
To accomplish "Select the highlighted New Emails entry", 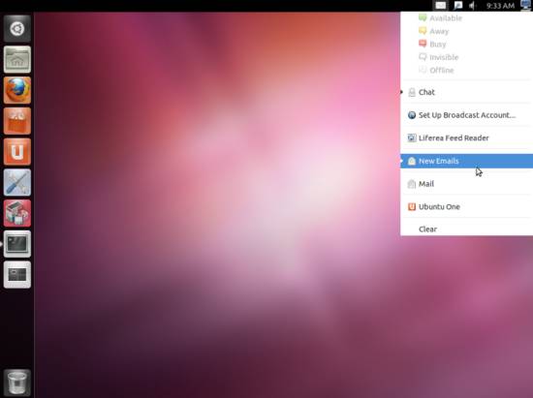I will [466, 161].
